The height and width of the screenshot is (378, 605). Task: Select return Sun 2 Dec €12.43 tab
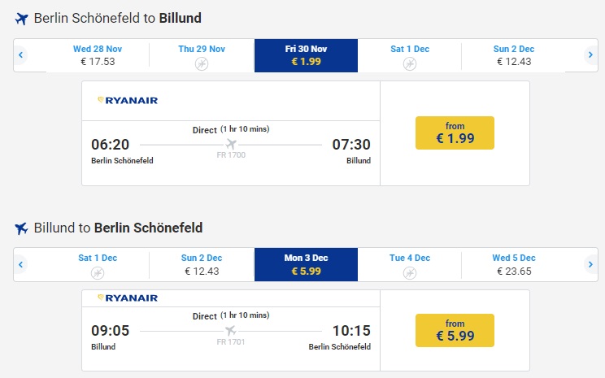(202, 264)
